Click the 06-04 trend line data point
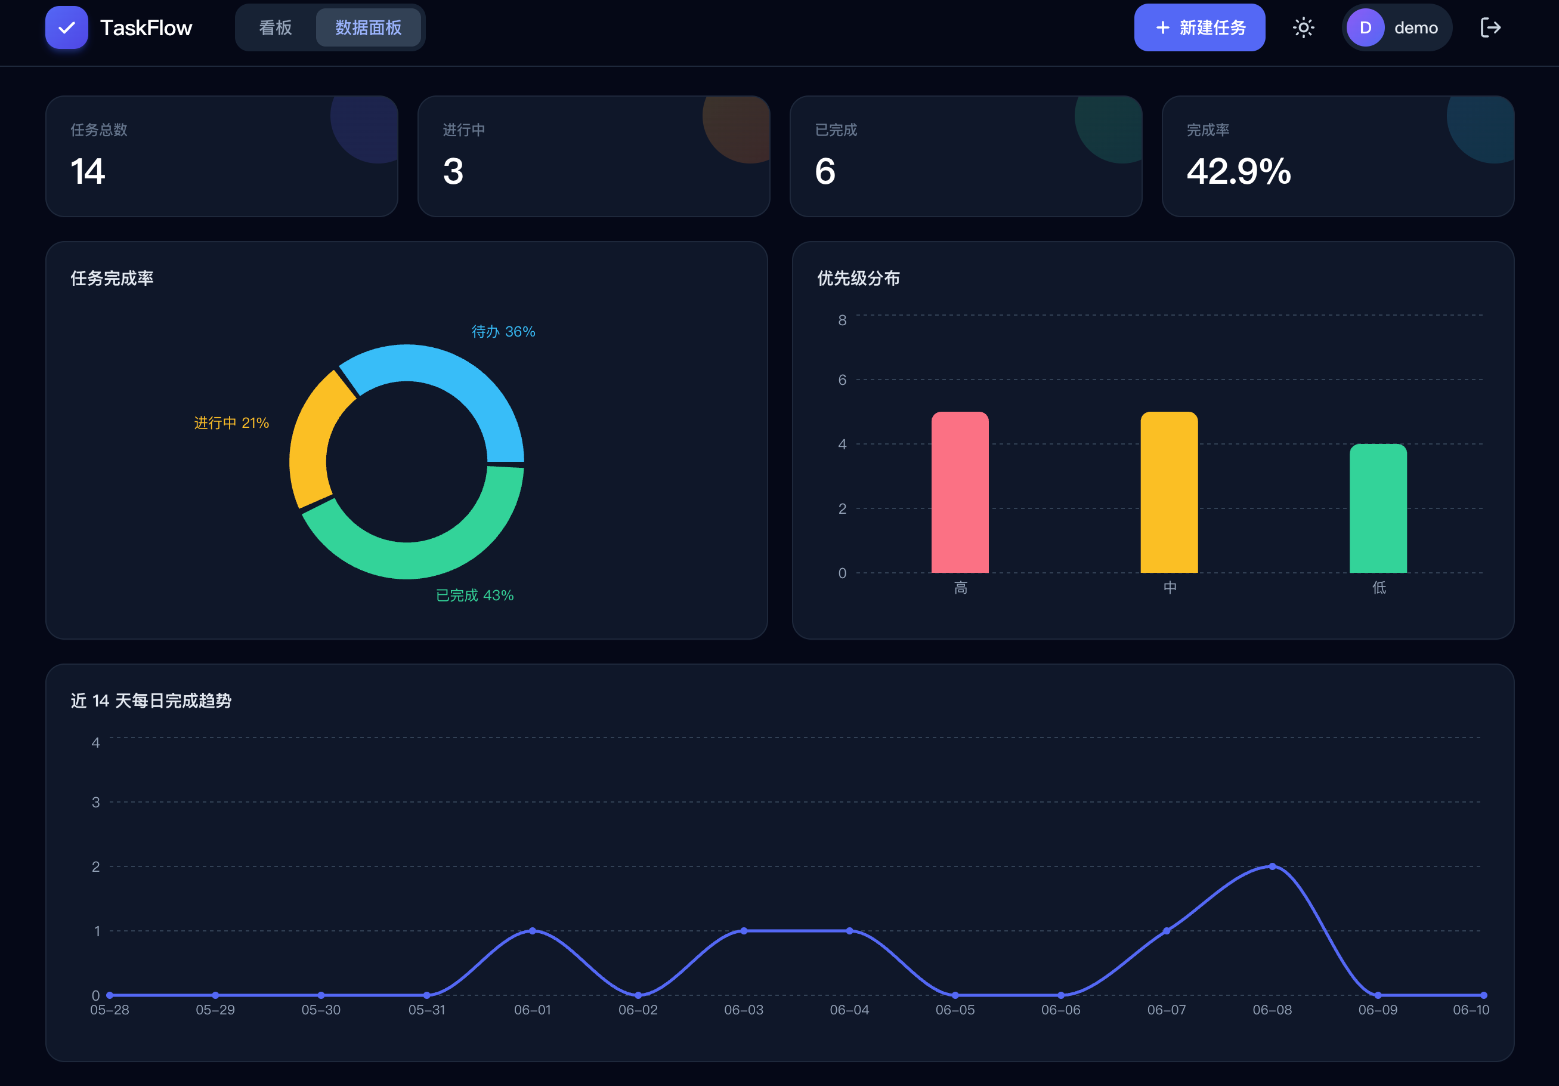Image resolution: width=1559 pixels, height=1086 pixels. (849, 930)
